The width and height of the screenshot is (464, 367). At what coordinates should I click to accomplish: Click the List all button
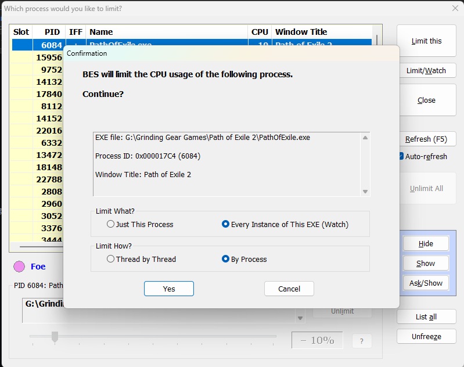click(x=426, y=316)
